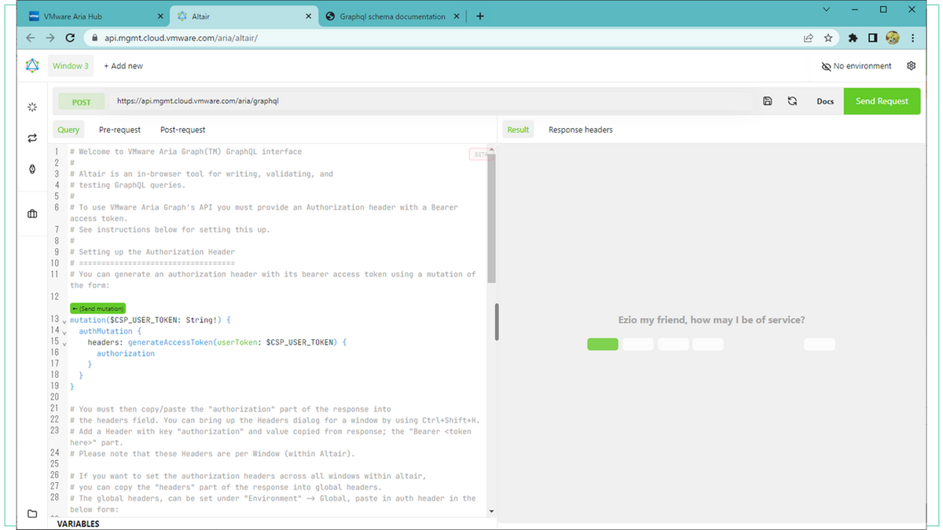This screenshot has width=943, height=530.
Task: Click the 'Please note that these Headers' comment
Action: tap(212, 454)
